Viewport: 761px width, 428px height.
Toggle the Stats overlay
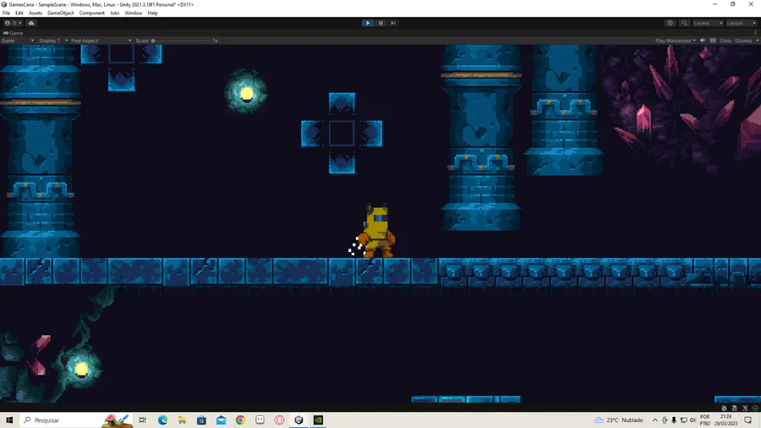click(x=725, y=41)
